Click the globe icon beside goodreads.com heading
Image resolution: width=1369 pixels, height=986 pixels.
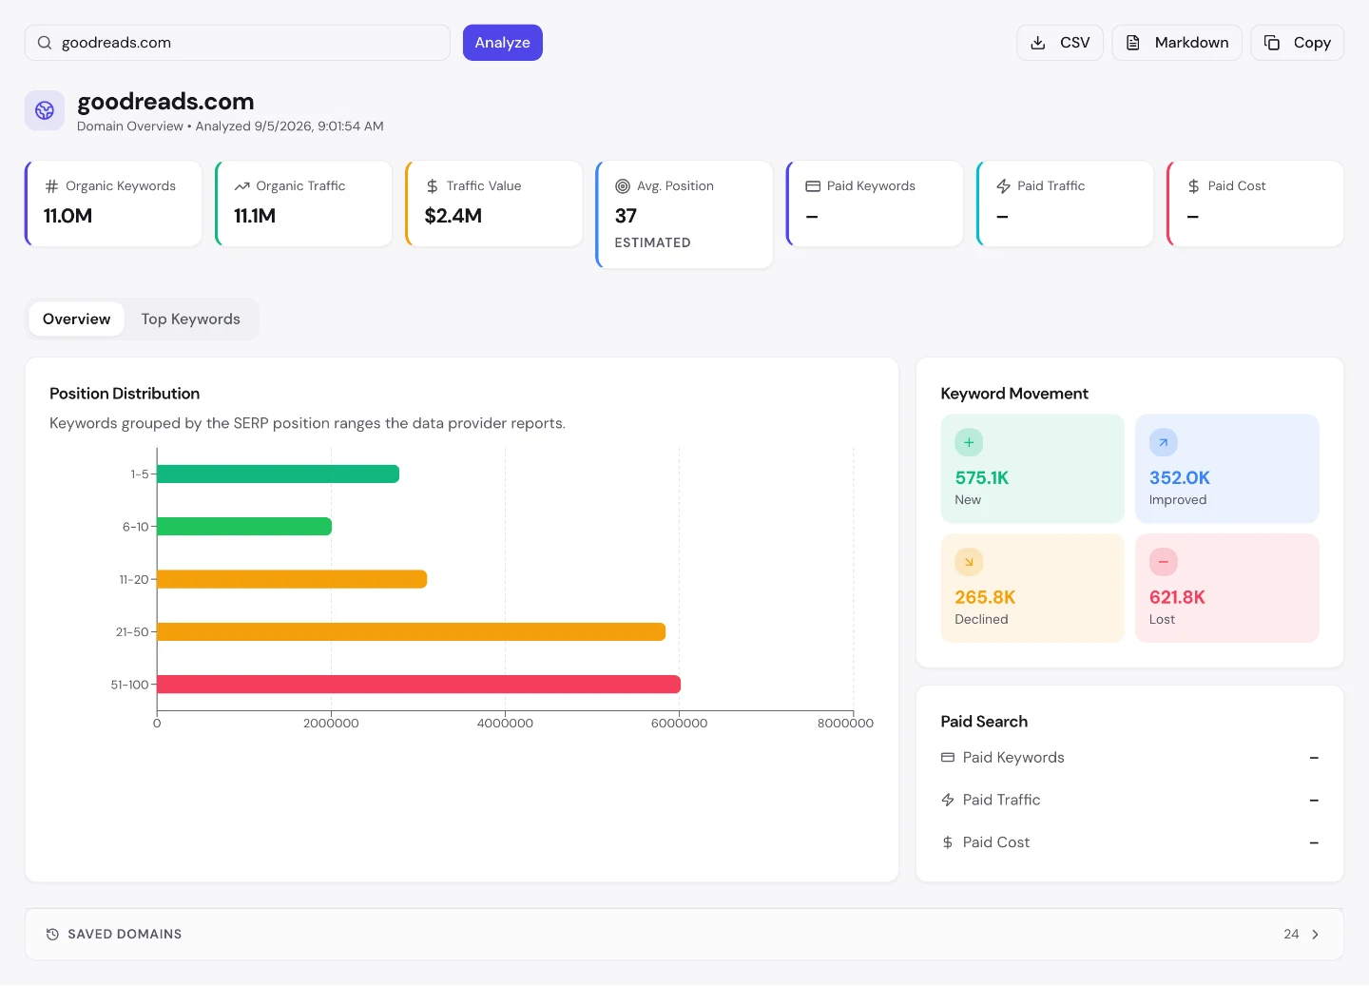point(45,111)
